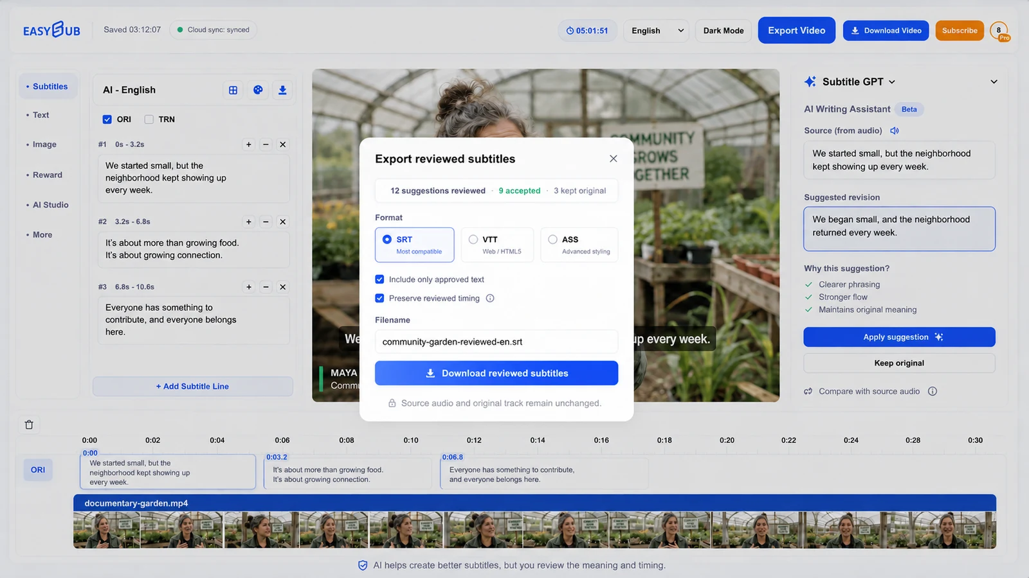Image resolution: width=1029 pixels, height=578 pixels.
Task: Delete subtitle line #2 with X icon
Action: point(282,222)
